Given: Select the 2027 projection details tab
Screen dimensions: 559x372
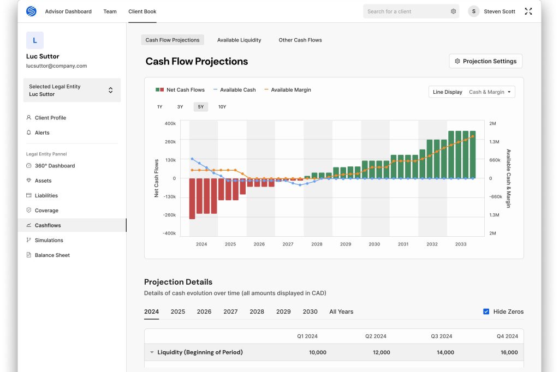Looking at the screenshot, I should (231, 311).
